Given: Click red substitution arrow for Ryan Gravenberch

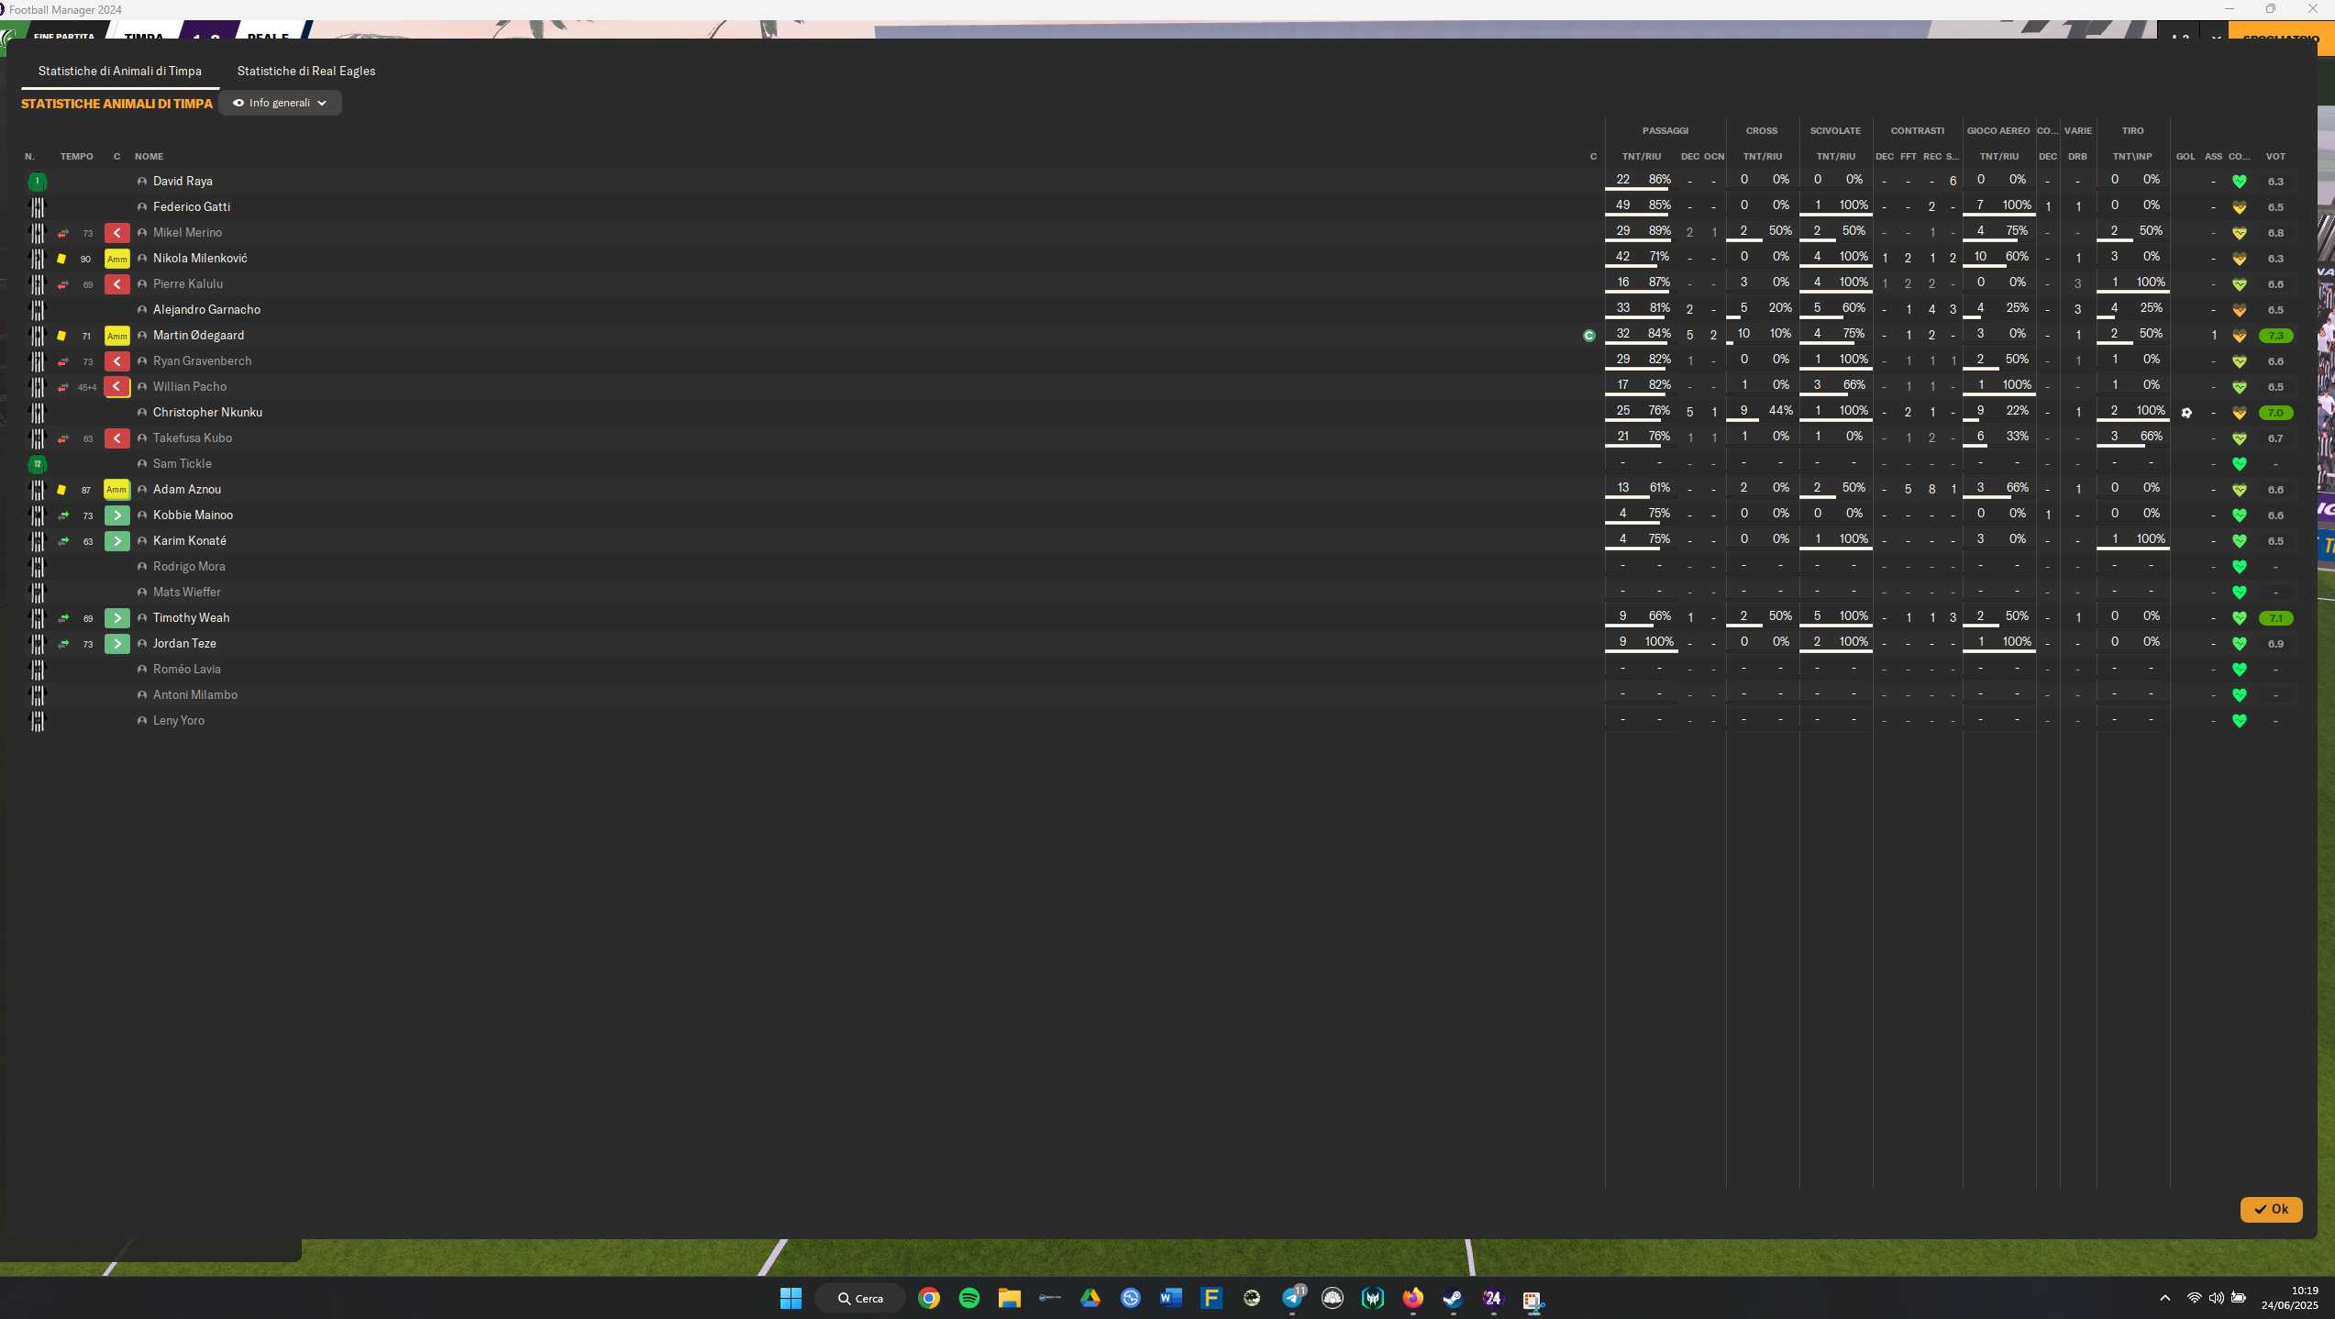Looking at the screenshot, I should [116, 361].
